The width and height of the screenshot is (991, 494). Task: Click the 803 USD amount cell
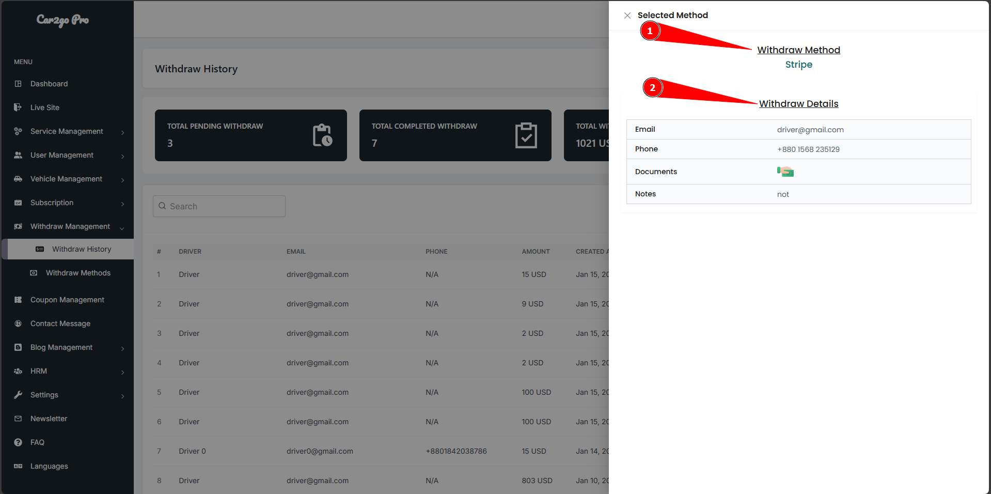click(x=537, y=481)
